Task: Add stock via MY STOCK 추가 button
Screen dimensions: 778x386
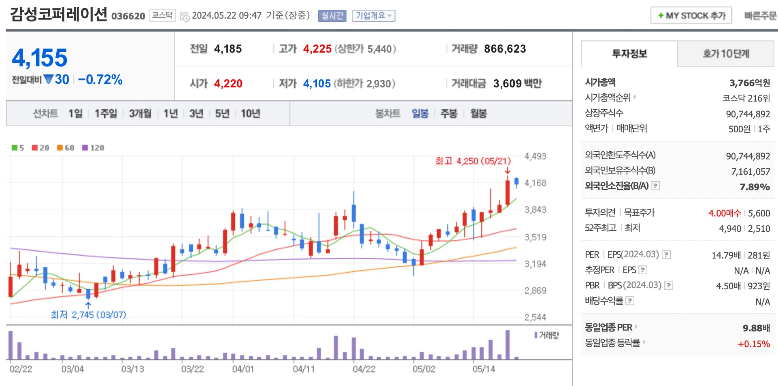Action: [691, 16]
